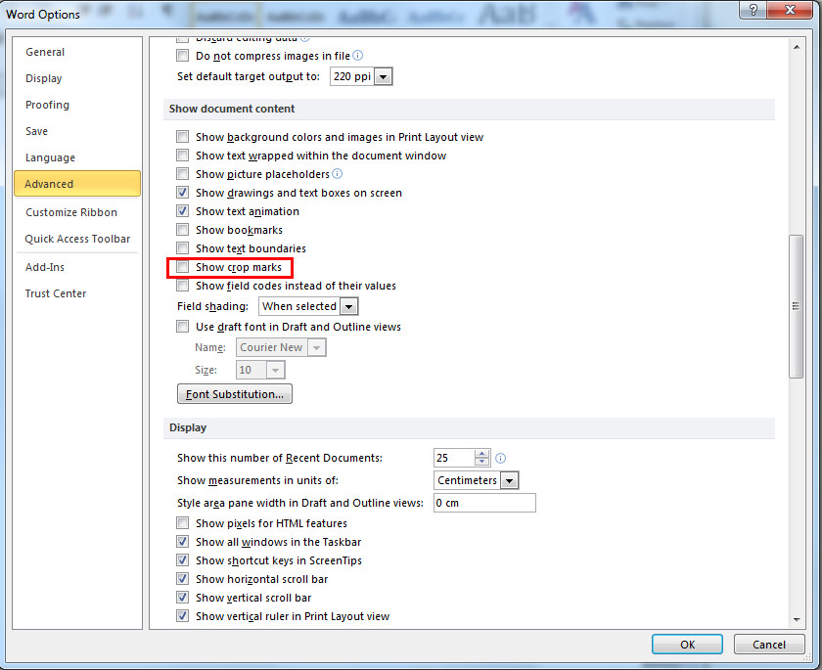Open the Field shading dropdown
This screenshot has width=822, height=670.
[349, 306]
